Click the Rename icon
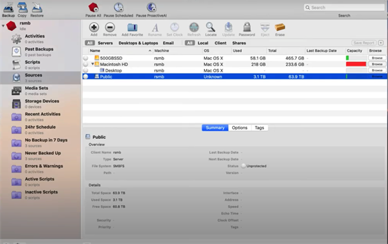 click(x=155, y=28)
